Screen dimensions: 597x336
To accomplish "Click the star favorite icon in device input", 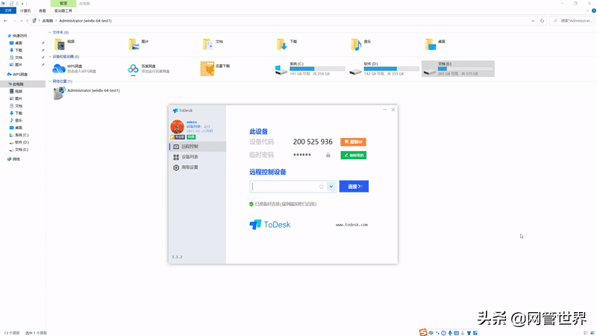I will 322,186.
